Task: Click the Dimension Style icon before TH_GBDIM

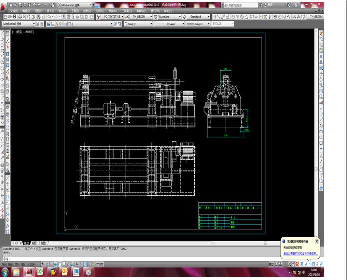Action: 127,17
